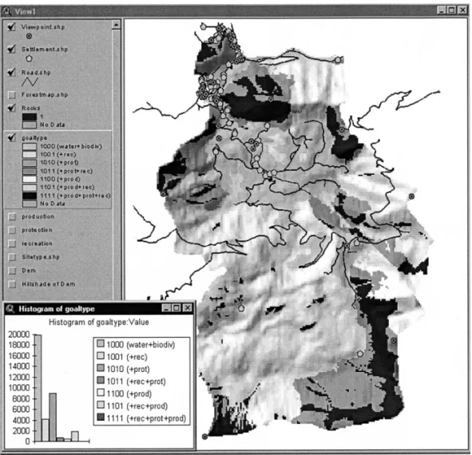Click the 1101 (+prod+rec) swatch in table of contents
The image size is (472, 455).
[30, 188]
